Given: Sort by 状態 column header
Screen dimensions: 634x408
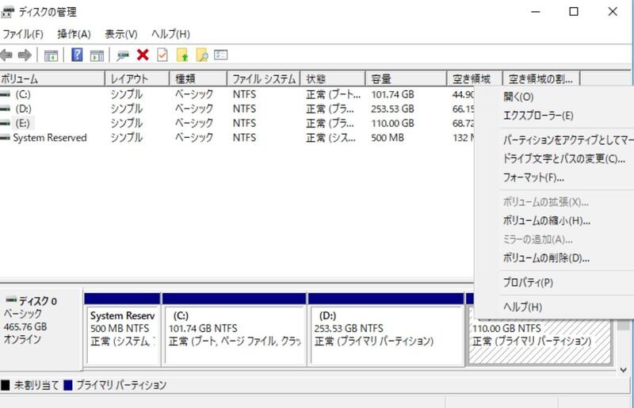Looking at the screenshot, I should point(333,78).
